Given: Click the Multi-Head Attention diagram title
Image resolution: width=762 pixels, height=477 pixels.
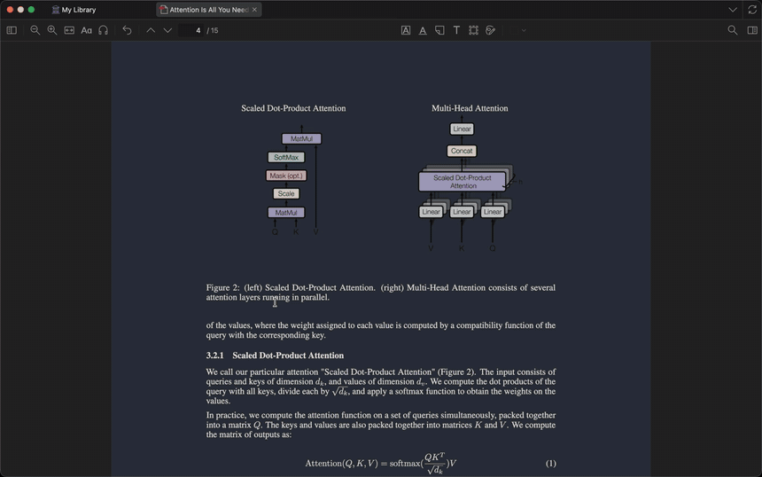Looking at the screenshot, I should (x=470, y=108).
